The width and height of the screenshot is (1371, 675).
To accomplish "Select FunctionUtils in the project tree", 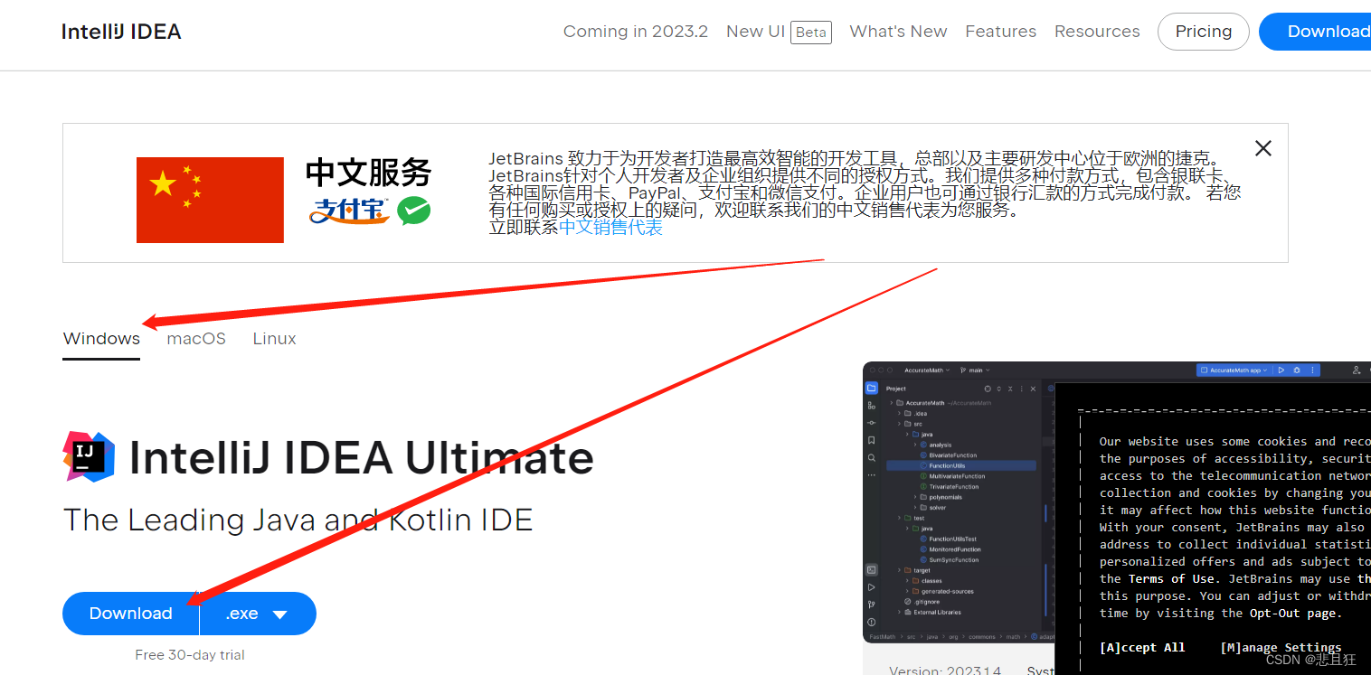I will coord(961,465).
